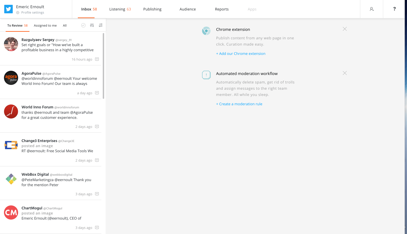Toggle the mark all reviewed checkmark
This screenshot has width=407, height=234.
83,25
